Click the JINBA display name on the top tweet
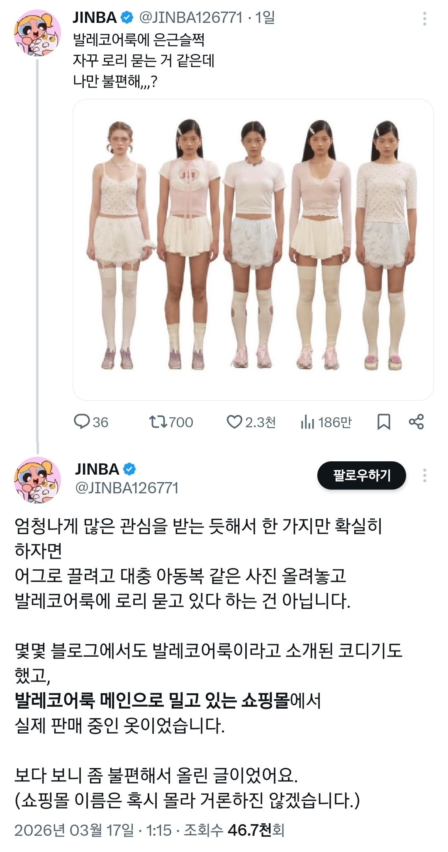This screenshot has height=852, width=448. pyautogui.click(x=95, y=17)
